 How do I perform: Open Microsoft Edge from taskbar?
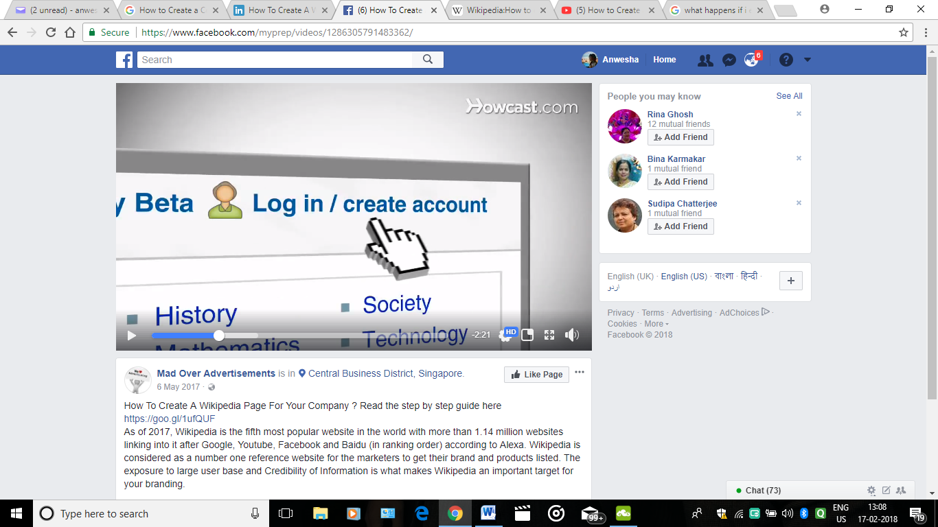point(421,513)
